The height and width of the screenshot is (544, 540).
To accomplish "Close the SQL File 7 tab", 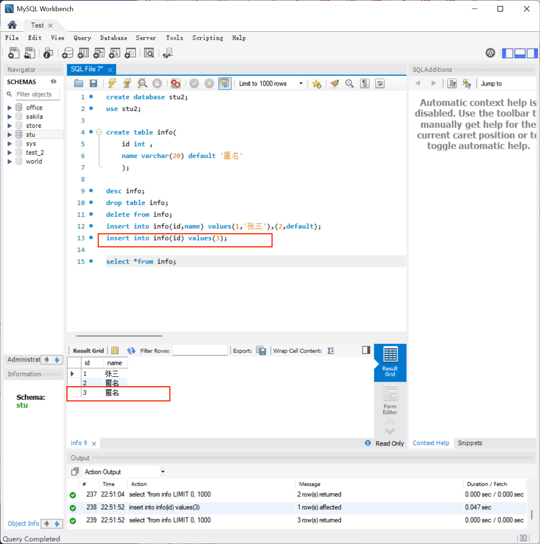I will pos(110,70).
